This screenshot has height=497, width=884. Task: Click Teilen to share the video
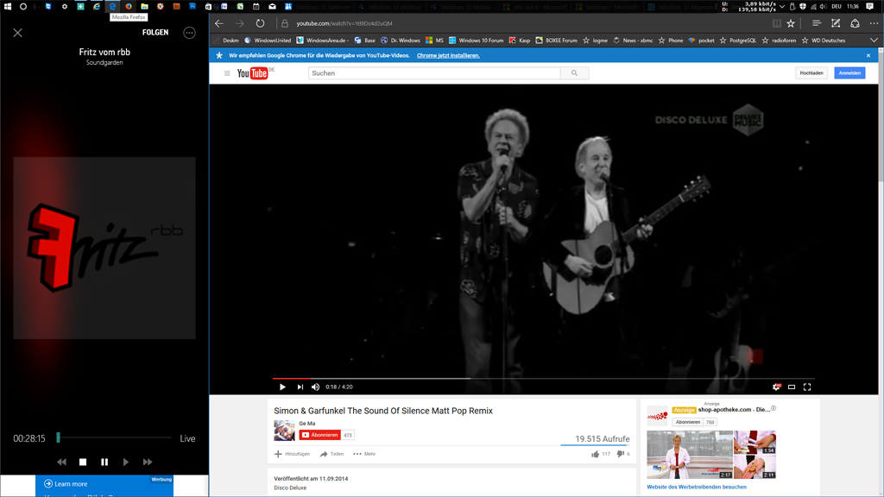tap(331, 454)
